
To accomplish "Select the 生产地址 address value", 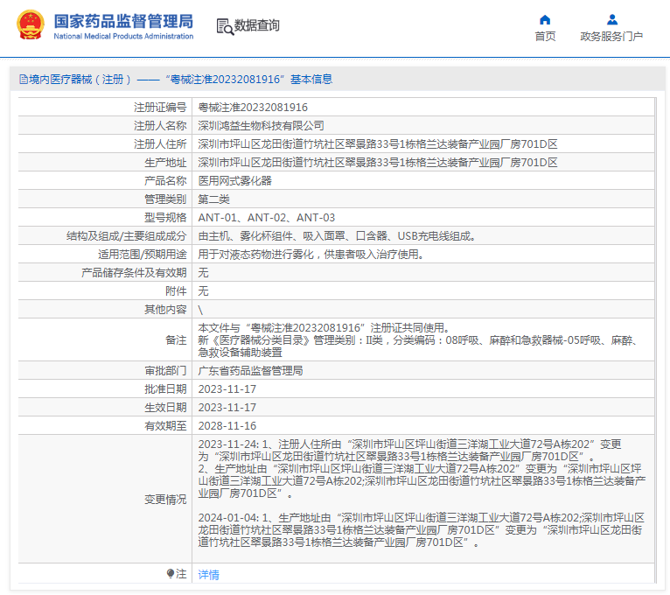I will pos(378,163).
